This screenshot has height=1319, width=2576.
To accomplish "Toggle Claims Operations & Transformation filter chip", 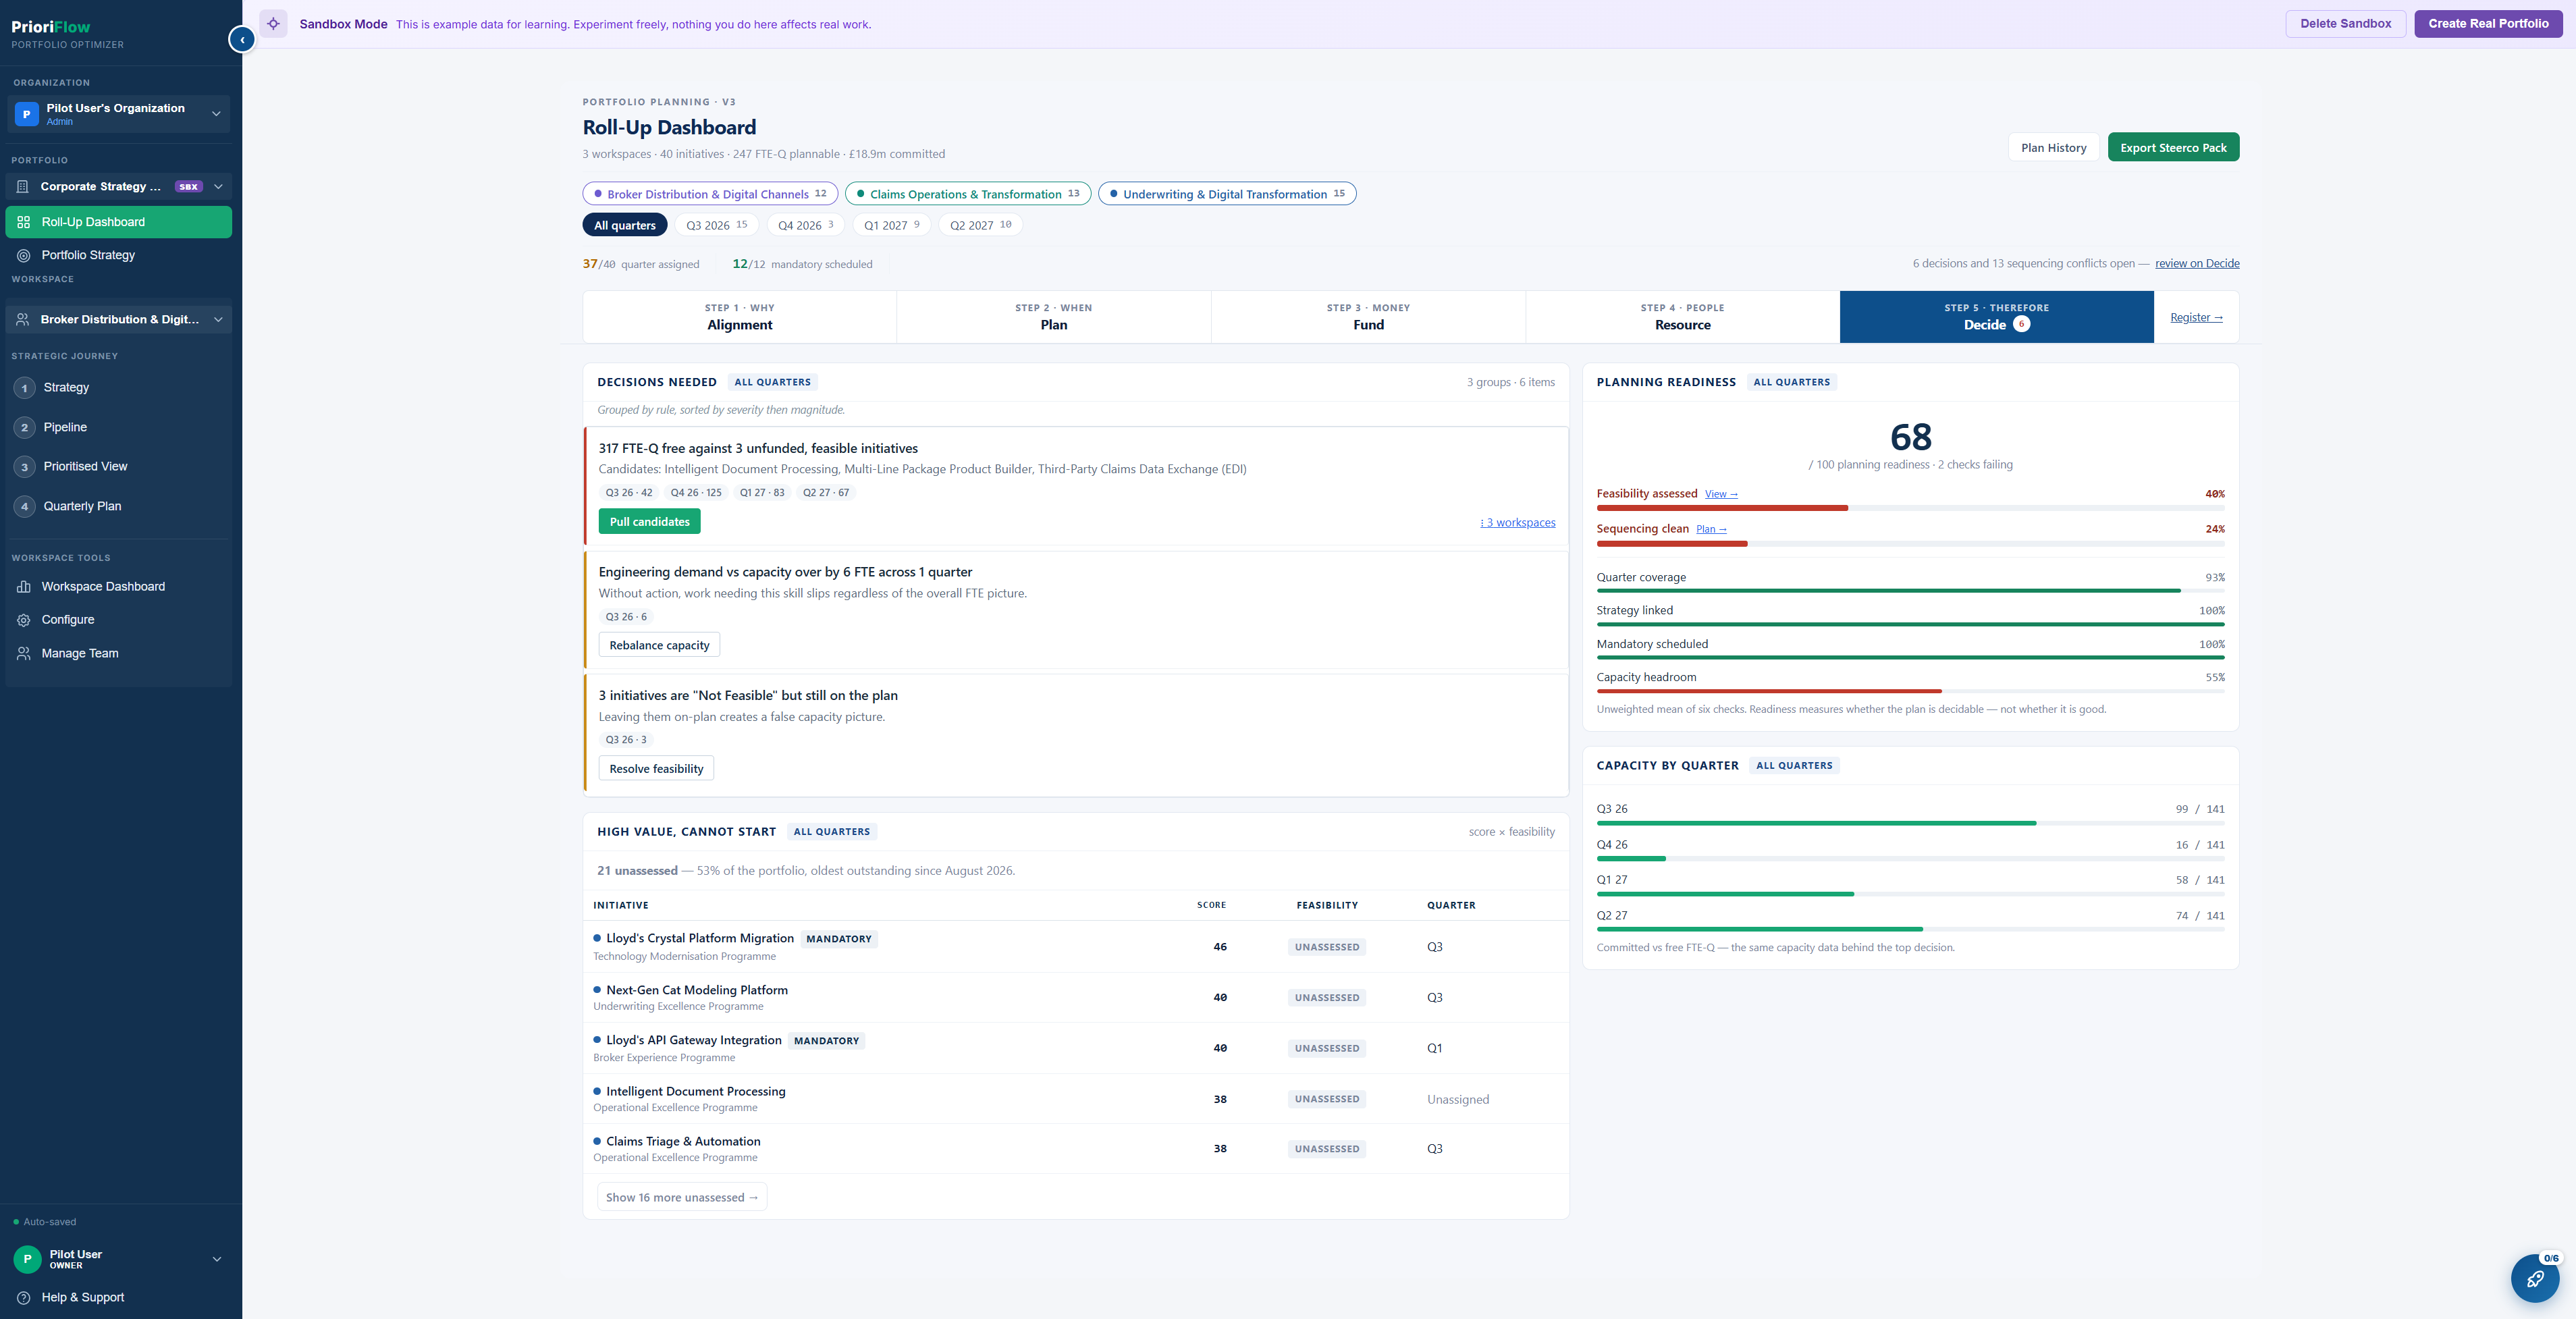I will point(968,194).
